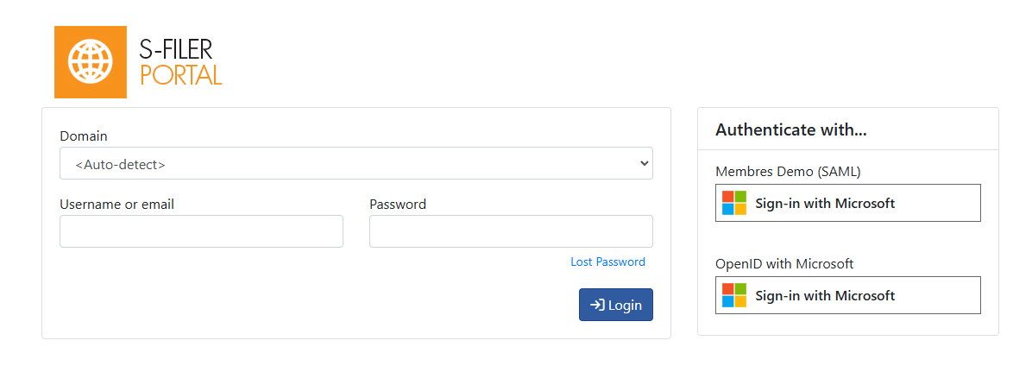Click the S-FILER title text

[176, 49]
